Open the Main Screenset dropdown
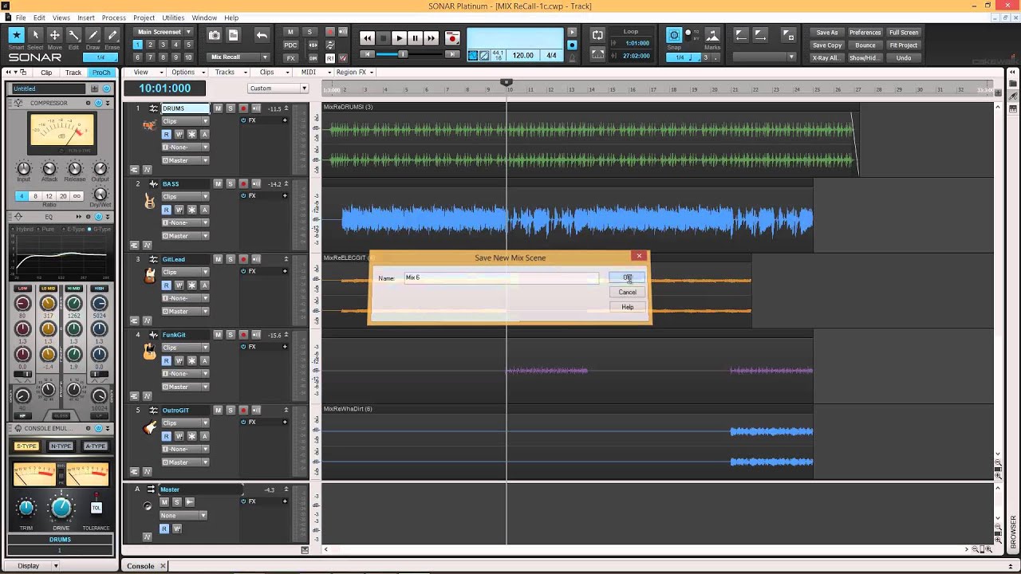 (x=164, y=33)
